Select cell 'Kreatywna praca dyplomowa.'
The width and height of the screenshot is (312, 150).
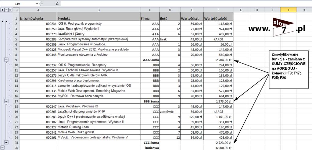pyautogui.click(x=99, y=80)
